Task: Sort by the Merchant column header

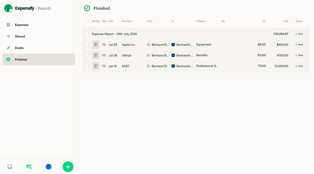Action: coord(126,21)
